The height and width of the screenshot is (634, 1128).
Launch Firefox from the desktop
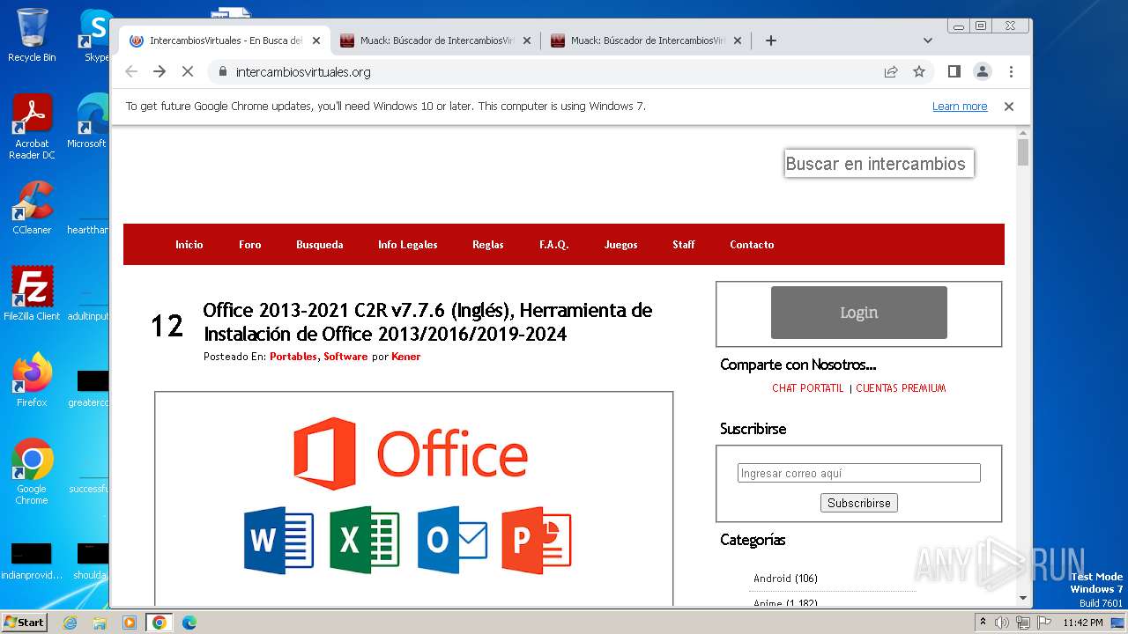(x=32, y=380)
